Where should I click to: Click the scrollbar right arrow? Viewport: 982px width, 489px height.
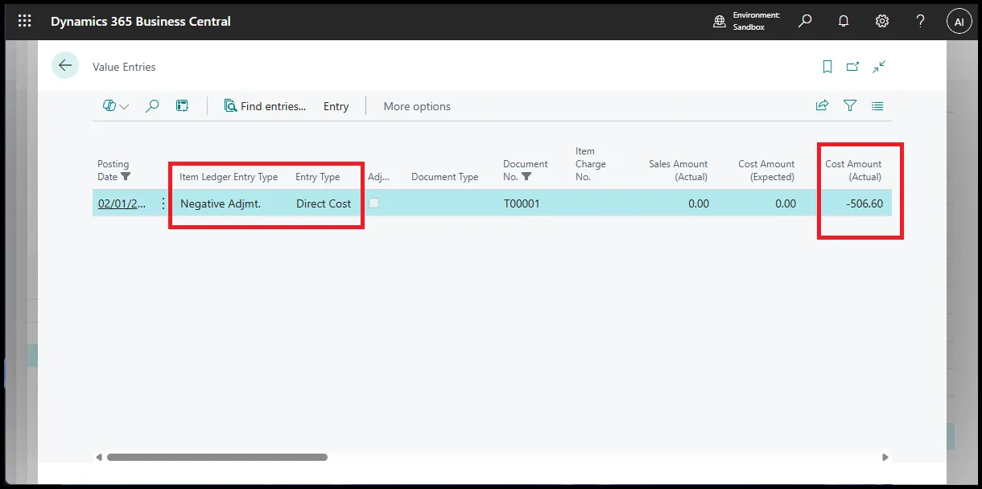coord(885,457)
